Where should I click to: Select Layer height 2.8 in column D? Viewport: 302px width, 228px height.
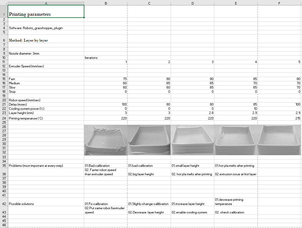[192, 113]
